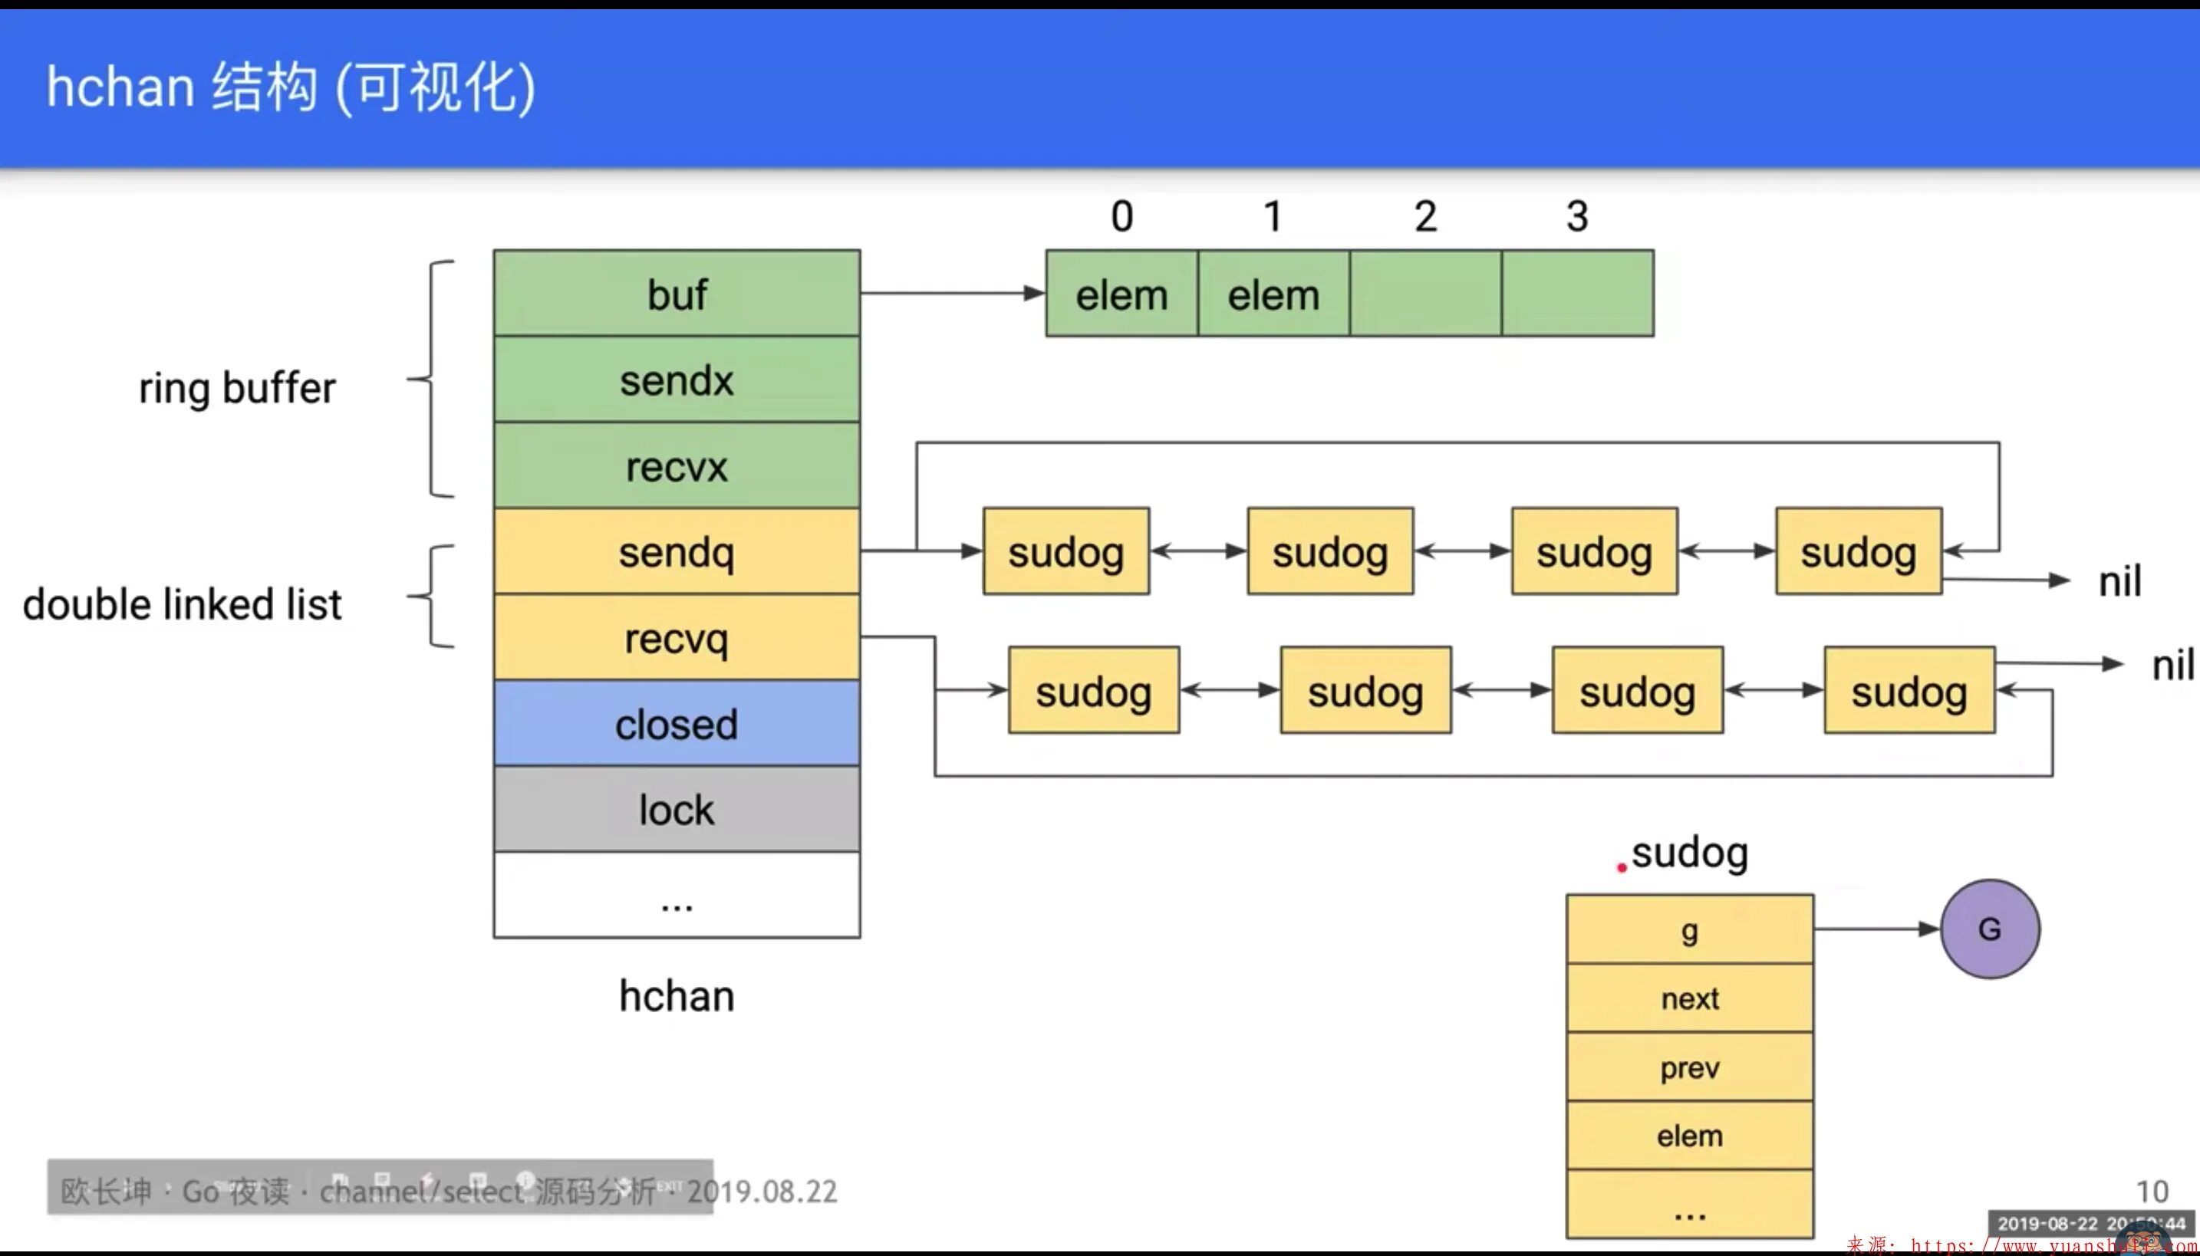Select the sendq field block
Screen dimensions: 2200x1256
pos(677,552)
